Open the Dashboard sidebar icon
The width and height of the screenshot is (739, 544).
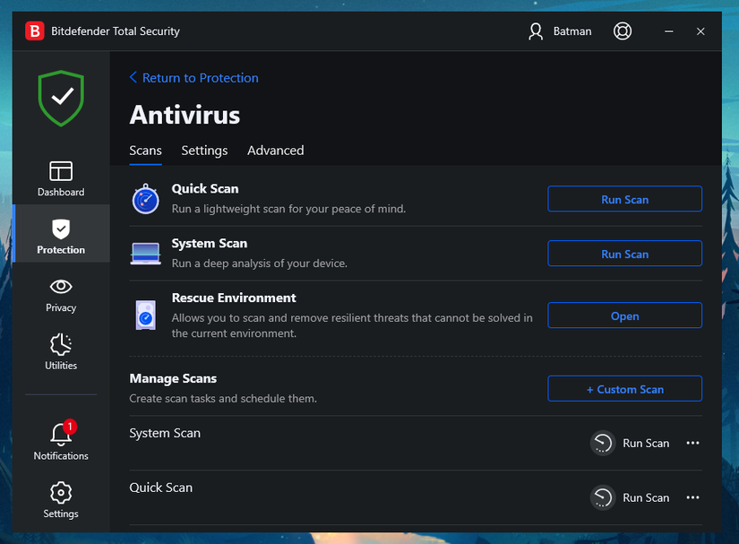61,171
